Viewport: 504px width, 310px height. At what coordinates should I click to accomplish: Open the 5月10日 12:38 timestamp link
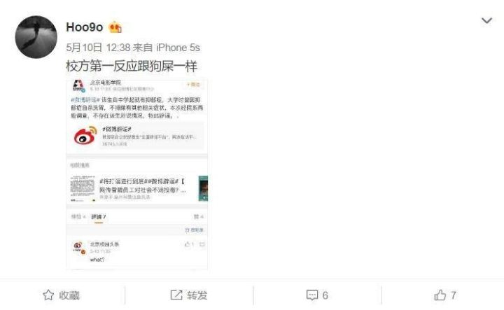pos(98,48)
